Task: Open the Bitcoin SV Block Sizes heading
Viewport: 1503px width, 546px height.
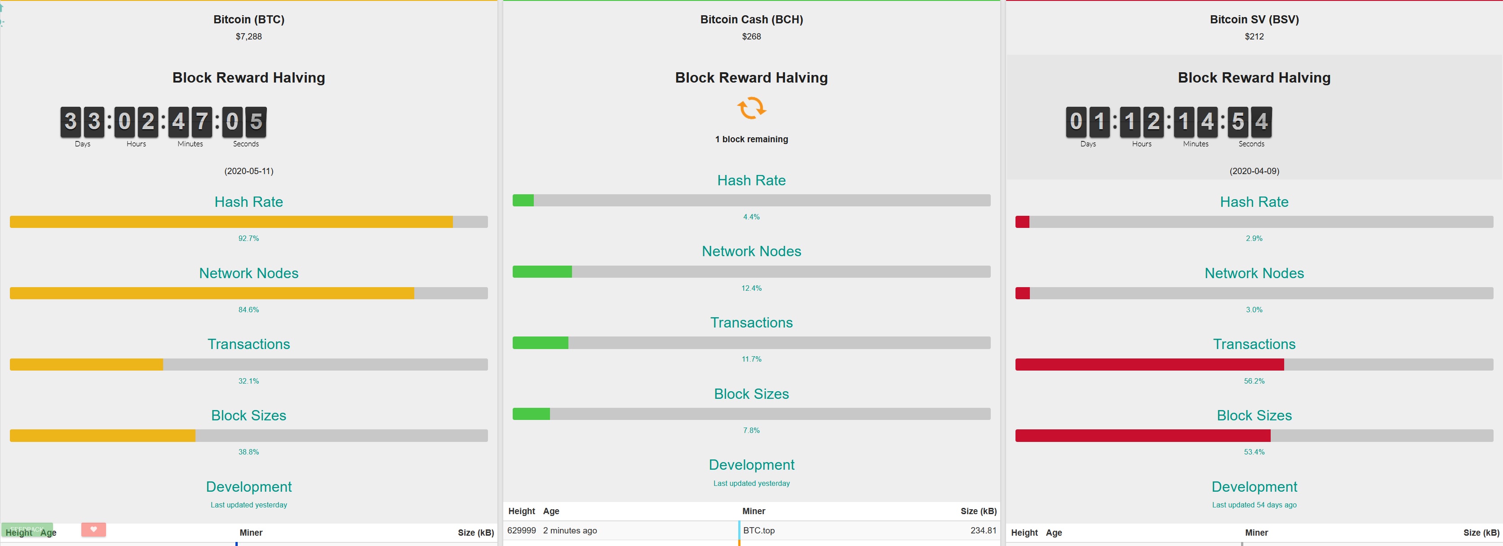Action: [x=1255, y=415]
